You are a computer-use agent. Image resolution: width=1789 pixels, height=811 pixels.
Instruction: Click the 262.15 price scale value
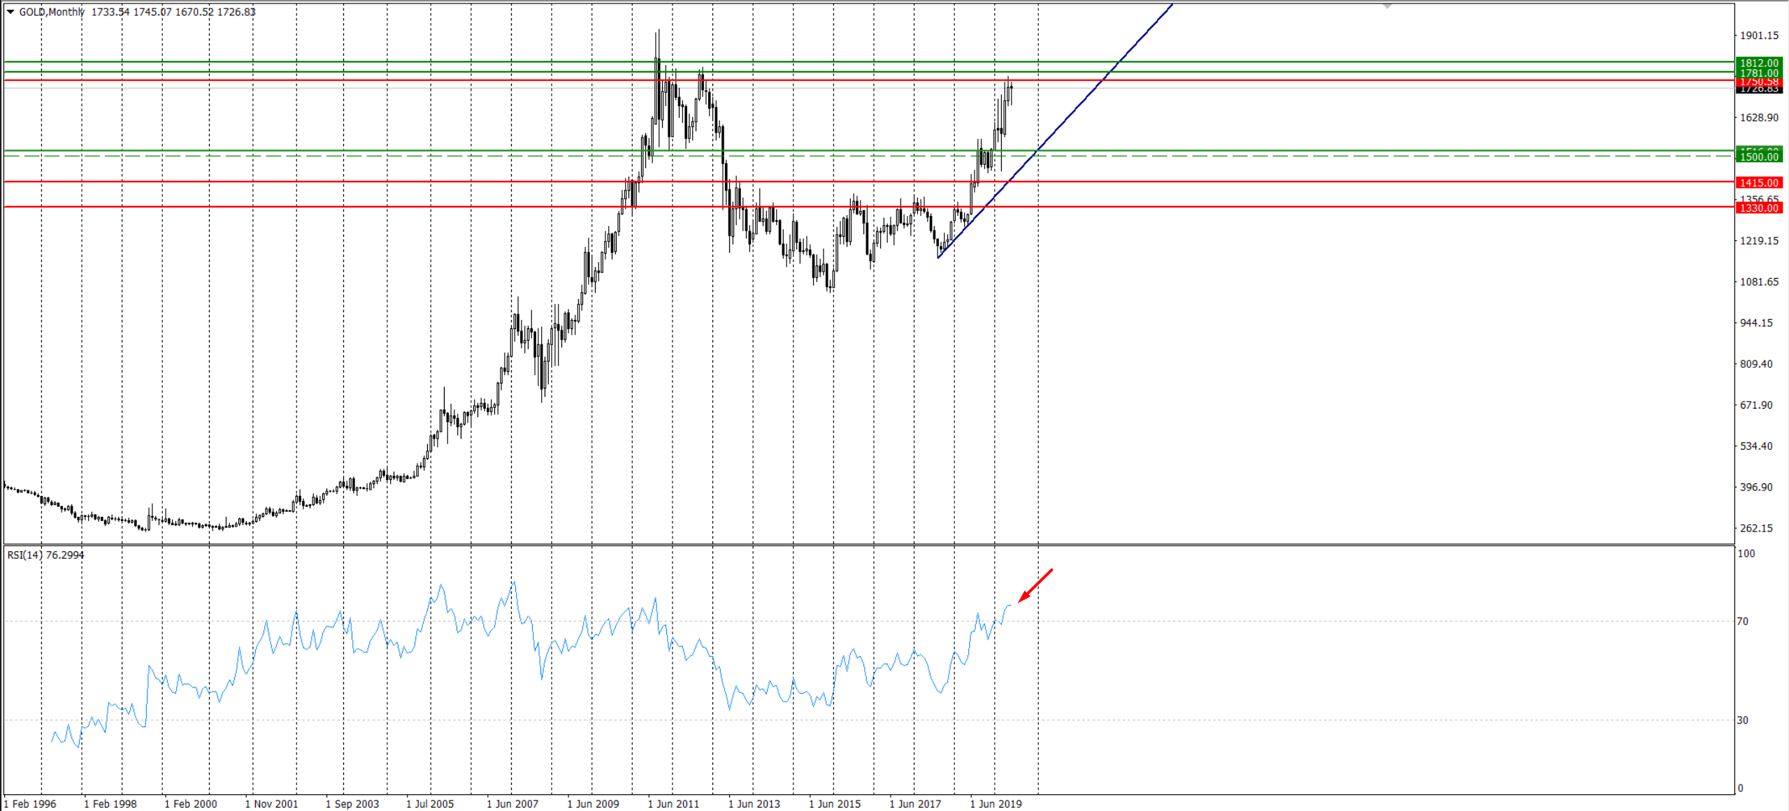(x=1755, y=528)
